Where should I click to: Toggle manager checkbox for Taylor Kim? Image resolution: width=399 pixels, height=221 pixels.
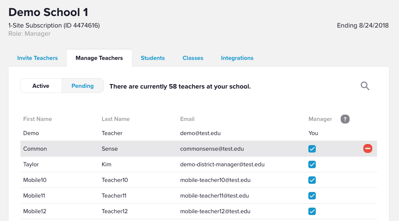coord(312,164)
